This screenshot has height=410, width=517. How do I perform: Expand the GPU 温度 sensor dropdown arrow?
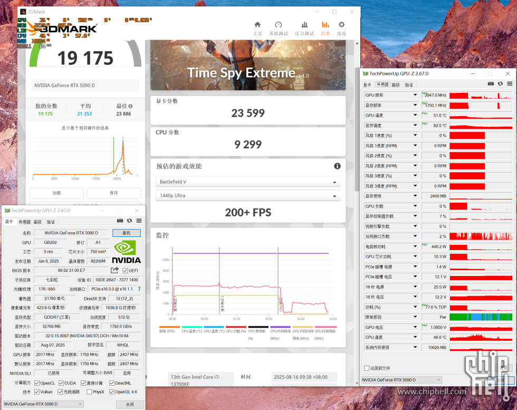(415, 115)
